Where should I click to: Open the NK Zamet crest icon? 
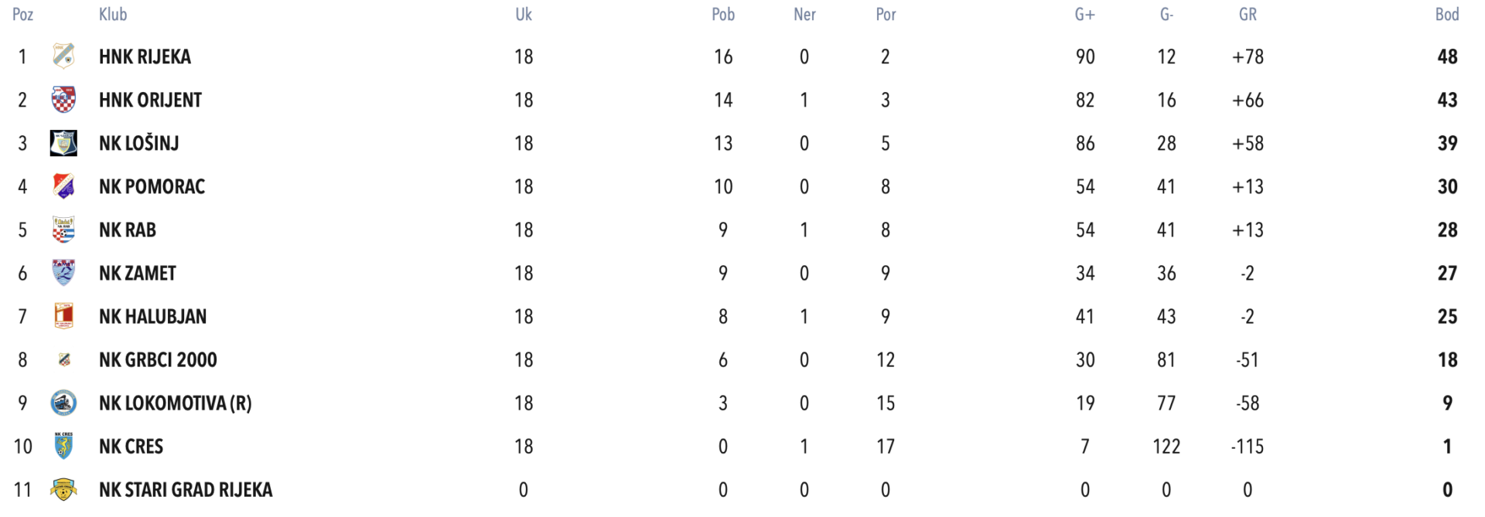coord(63,273)
